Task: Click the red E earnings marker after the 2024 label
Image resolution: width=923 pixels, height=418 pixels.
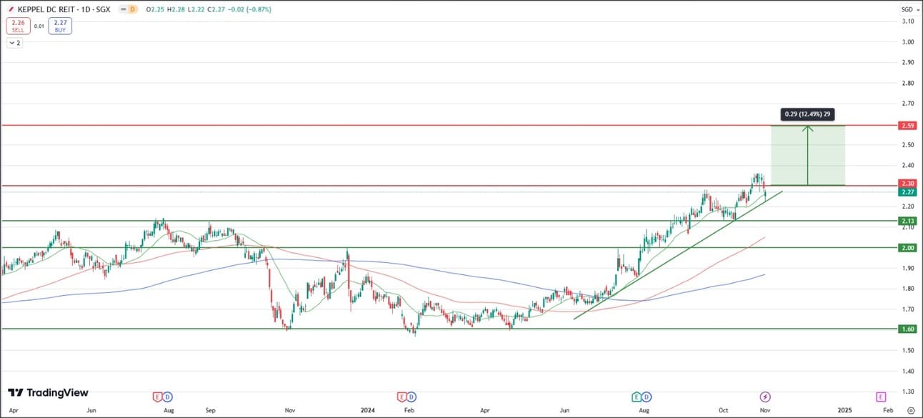Action: point(402,397)
